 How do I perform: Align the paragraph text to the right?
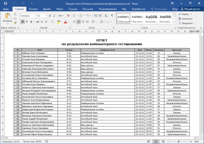click(83, 22)
